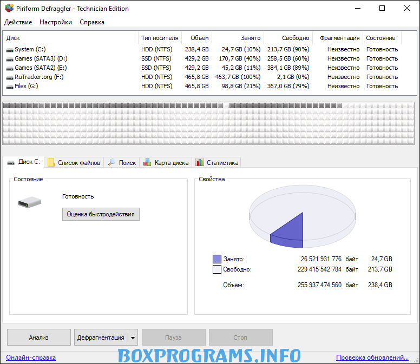420x364 pixels.
Task: Click the Диск column header
Action: tap(70, 38)
